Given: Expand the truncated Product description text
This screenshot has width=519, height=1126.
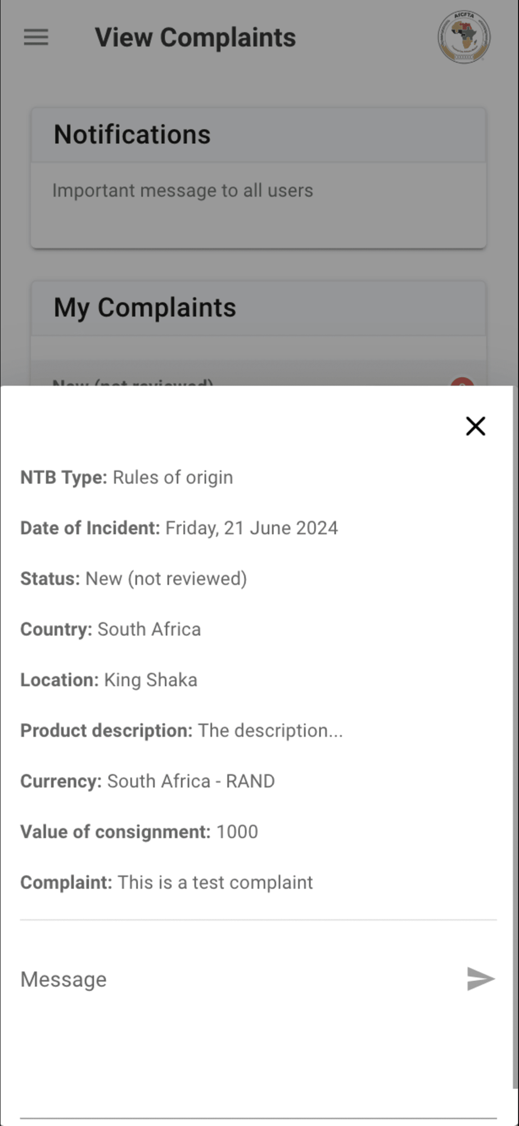Looking at the screenshot, I should (x=270, y=731).
